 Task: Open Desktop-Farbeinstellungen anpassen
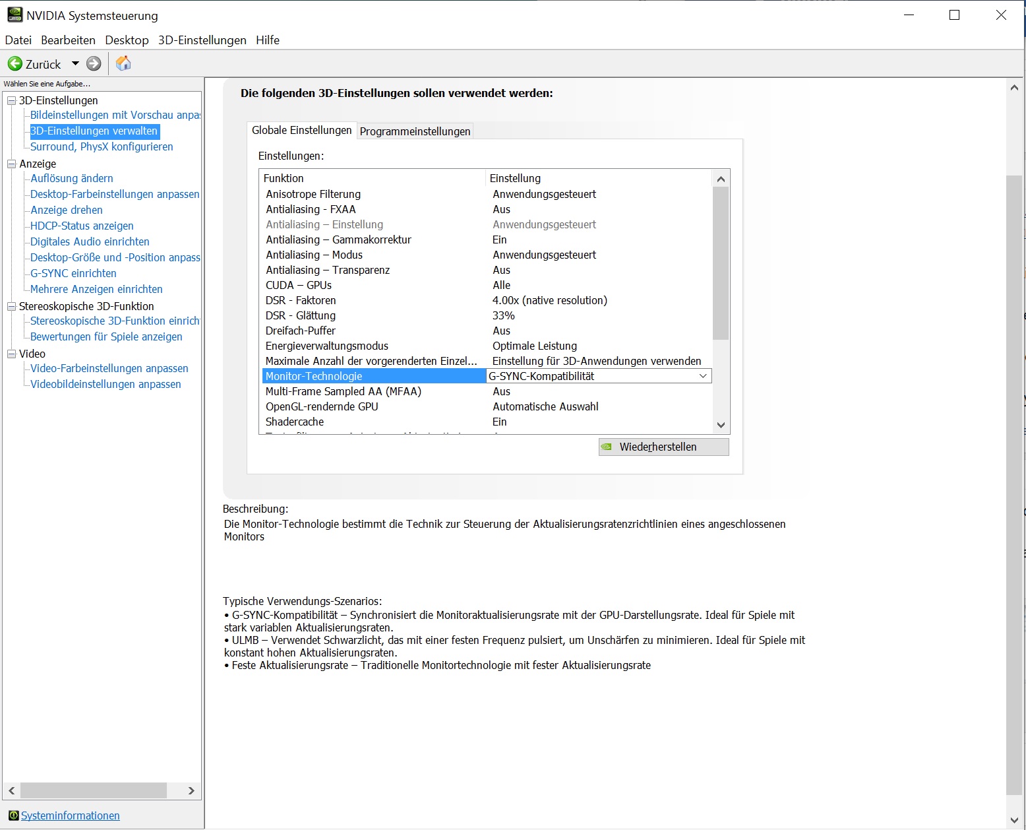pos(115,194)
